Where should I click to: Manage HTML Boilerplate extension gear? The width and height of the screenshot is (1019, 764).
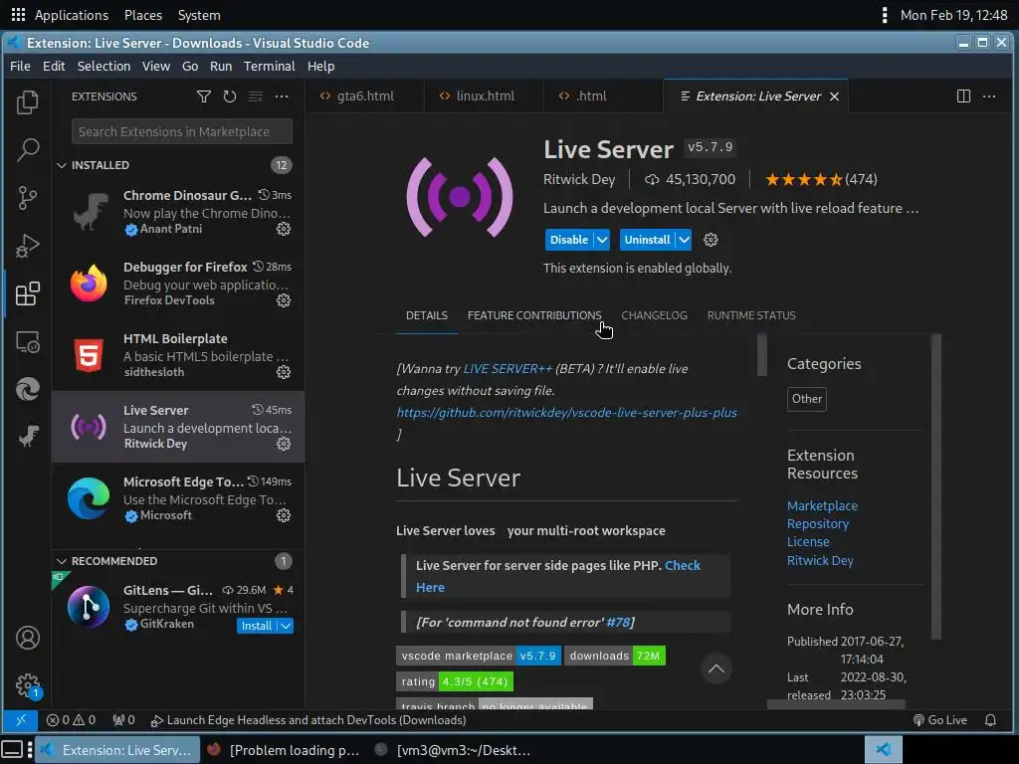284,372
